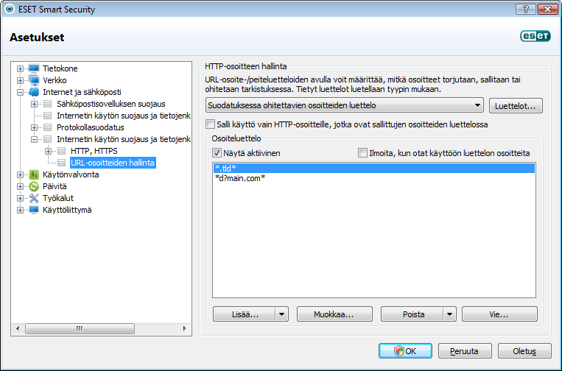Select Protokollasuodatus tree item
Viewport: 562px width, 371px height.
(x=91, y=127)
